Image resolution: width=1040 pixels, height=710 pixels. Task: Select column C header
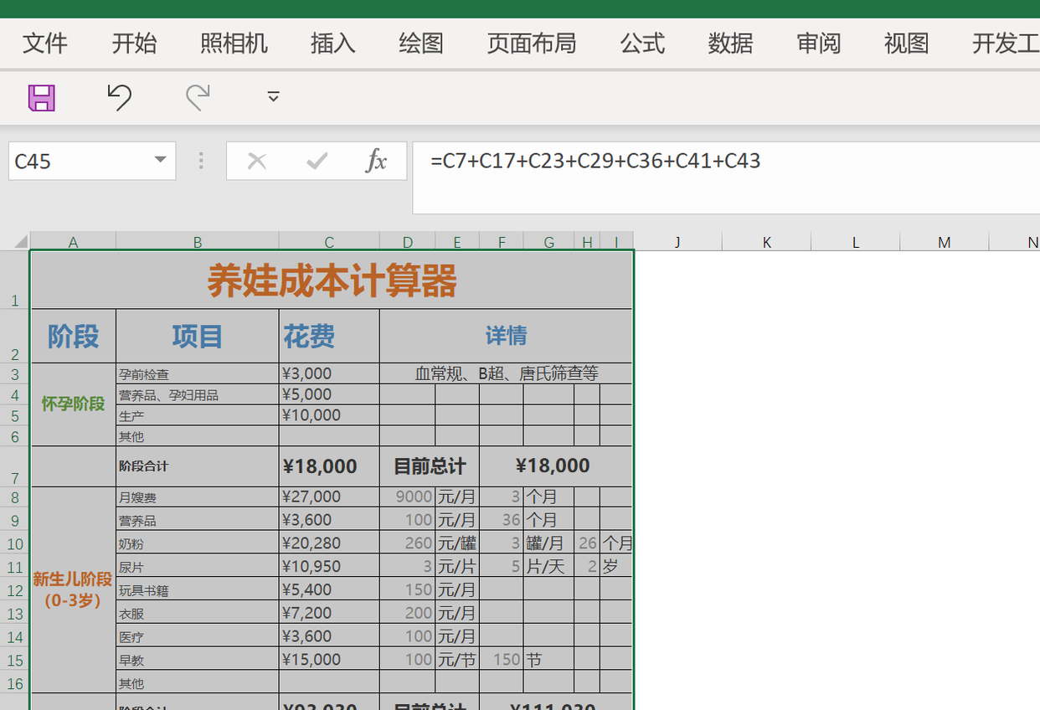329,242
